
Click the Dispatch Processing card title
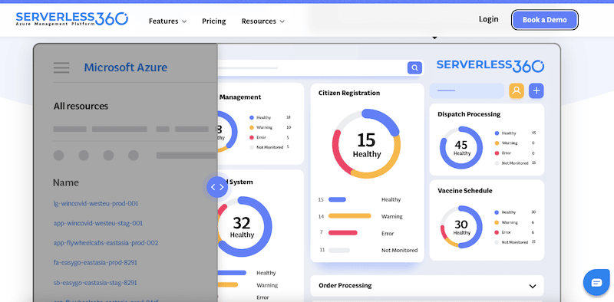pyautogui.click(x=469, y=114)
